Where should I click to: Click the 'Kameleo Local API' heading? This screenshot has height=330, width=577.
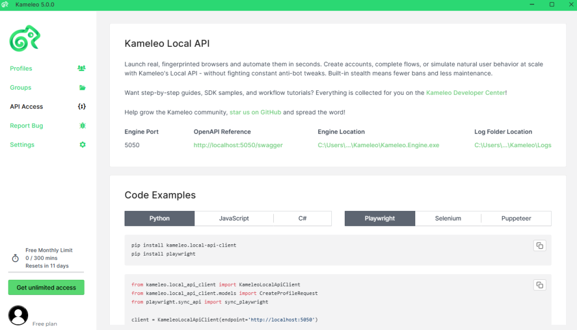point(167,43)
